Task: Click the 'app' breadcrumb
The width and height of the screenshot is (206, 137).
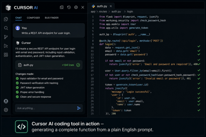Action: coord(93,12)
